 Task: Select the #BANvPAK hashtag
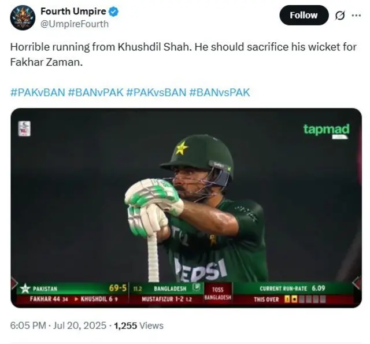click(95, 92)
